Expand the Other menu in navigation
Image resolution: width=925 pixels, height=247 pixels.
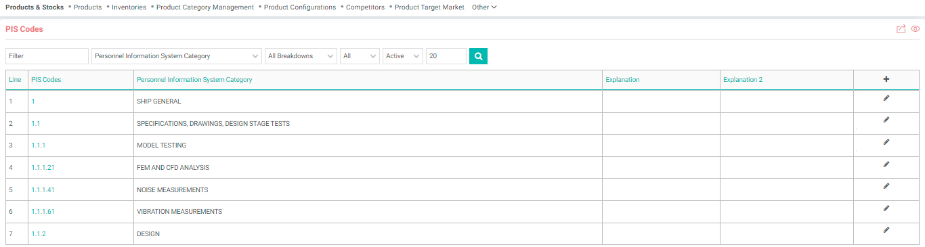[x=484, y=7]
